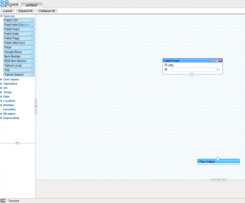This screenshot has width=245, height=203.
Task: Click the sidebar collapse handle
Action: 36,106
